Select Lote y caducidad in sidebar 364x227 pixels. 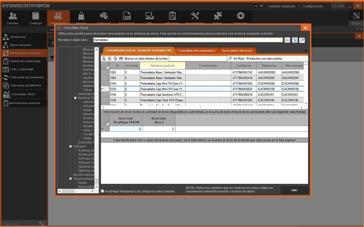pos(22,69)
